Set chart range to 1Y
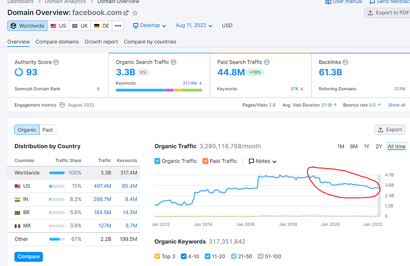This screenshot has width=410, height=266. click(367, 146)
